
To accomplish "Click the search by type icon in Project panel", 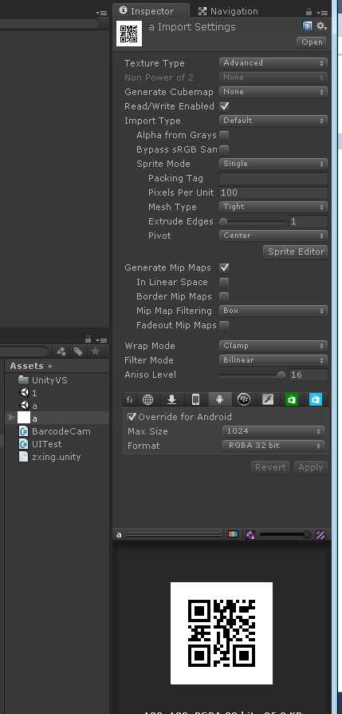I will tap(61, 351).
